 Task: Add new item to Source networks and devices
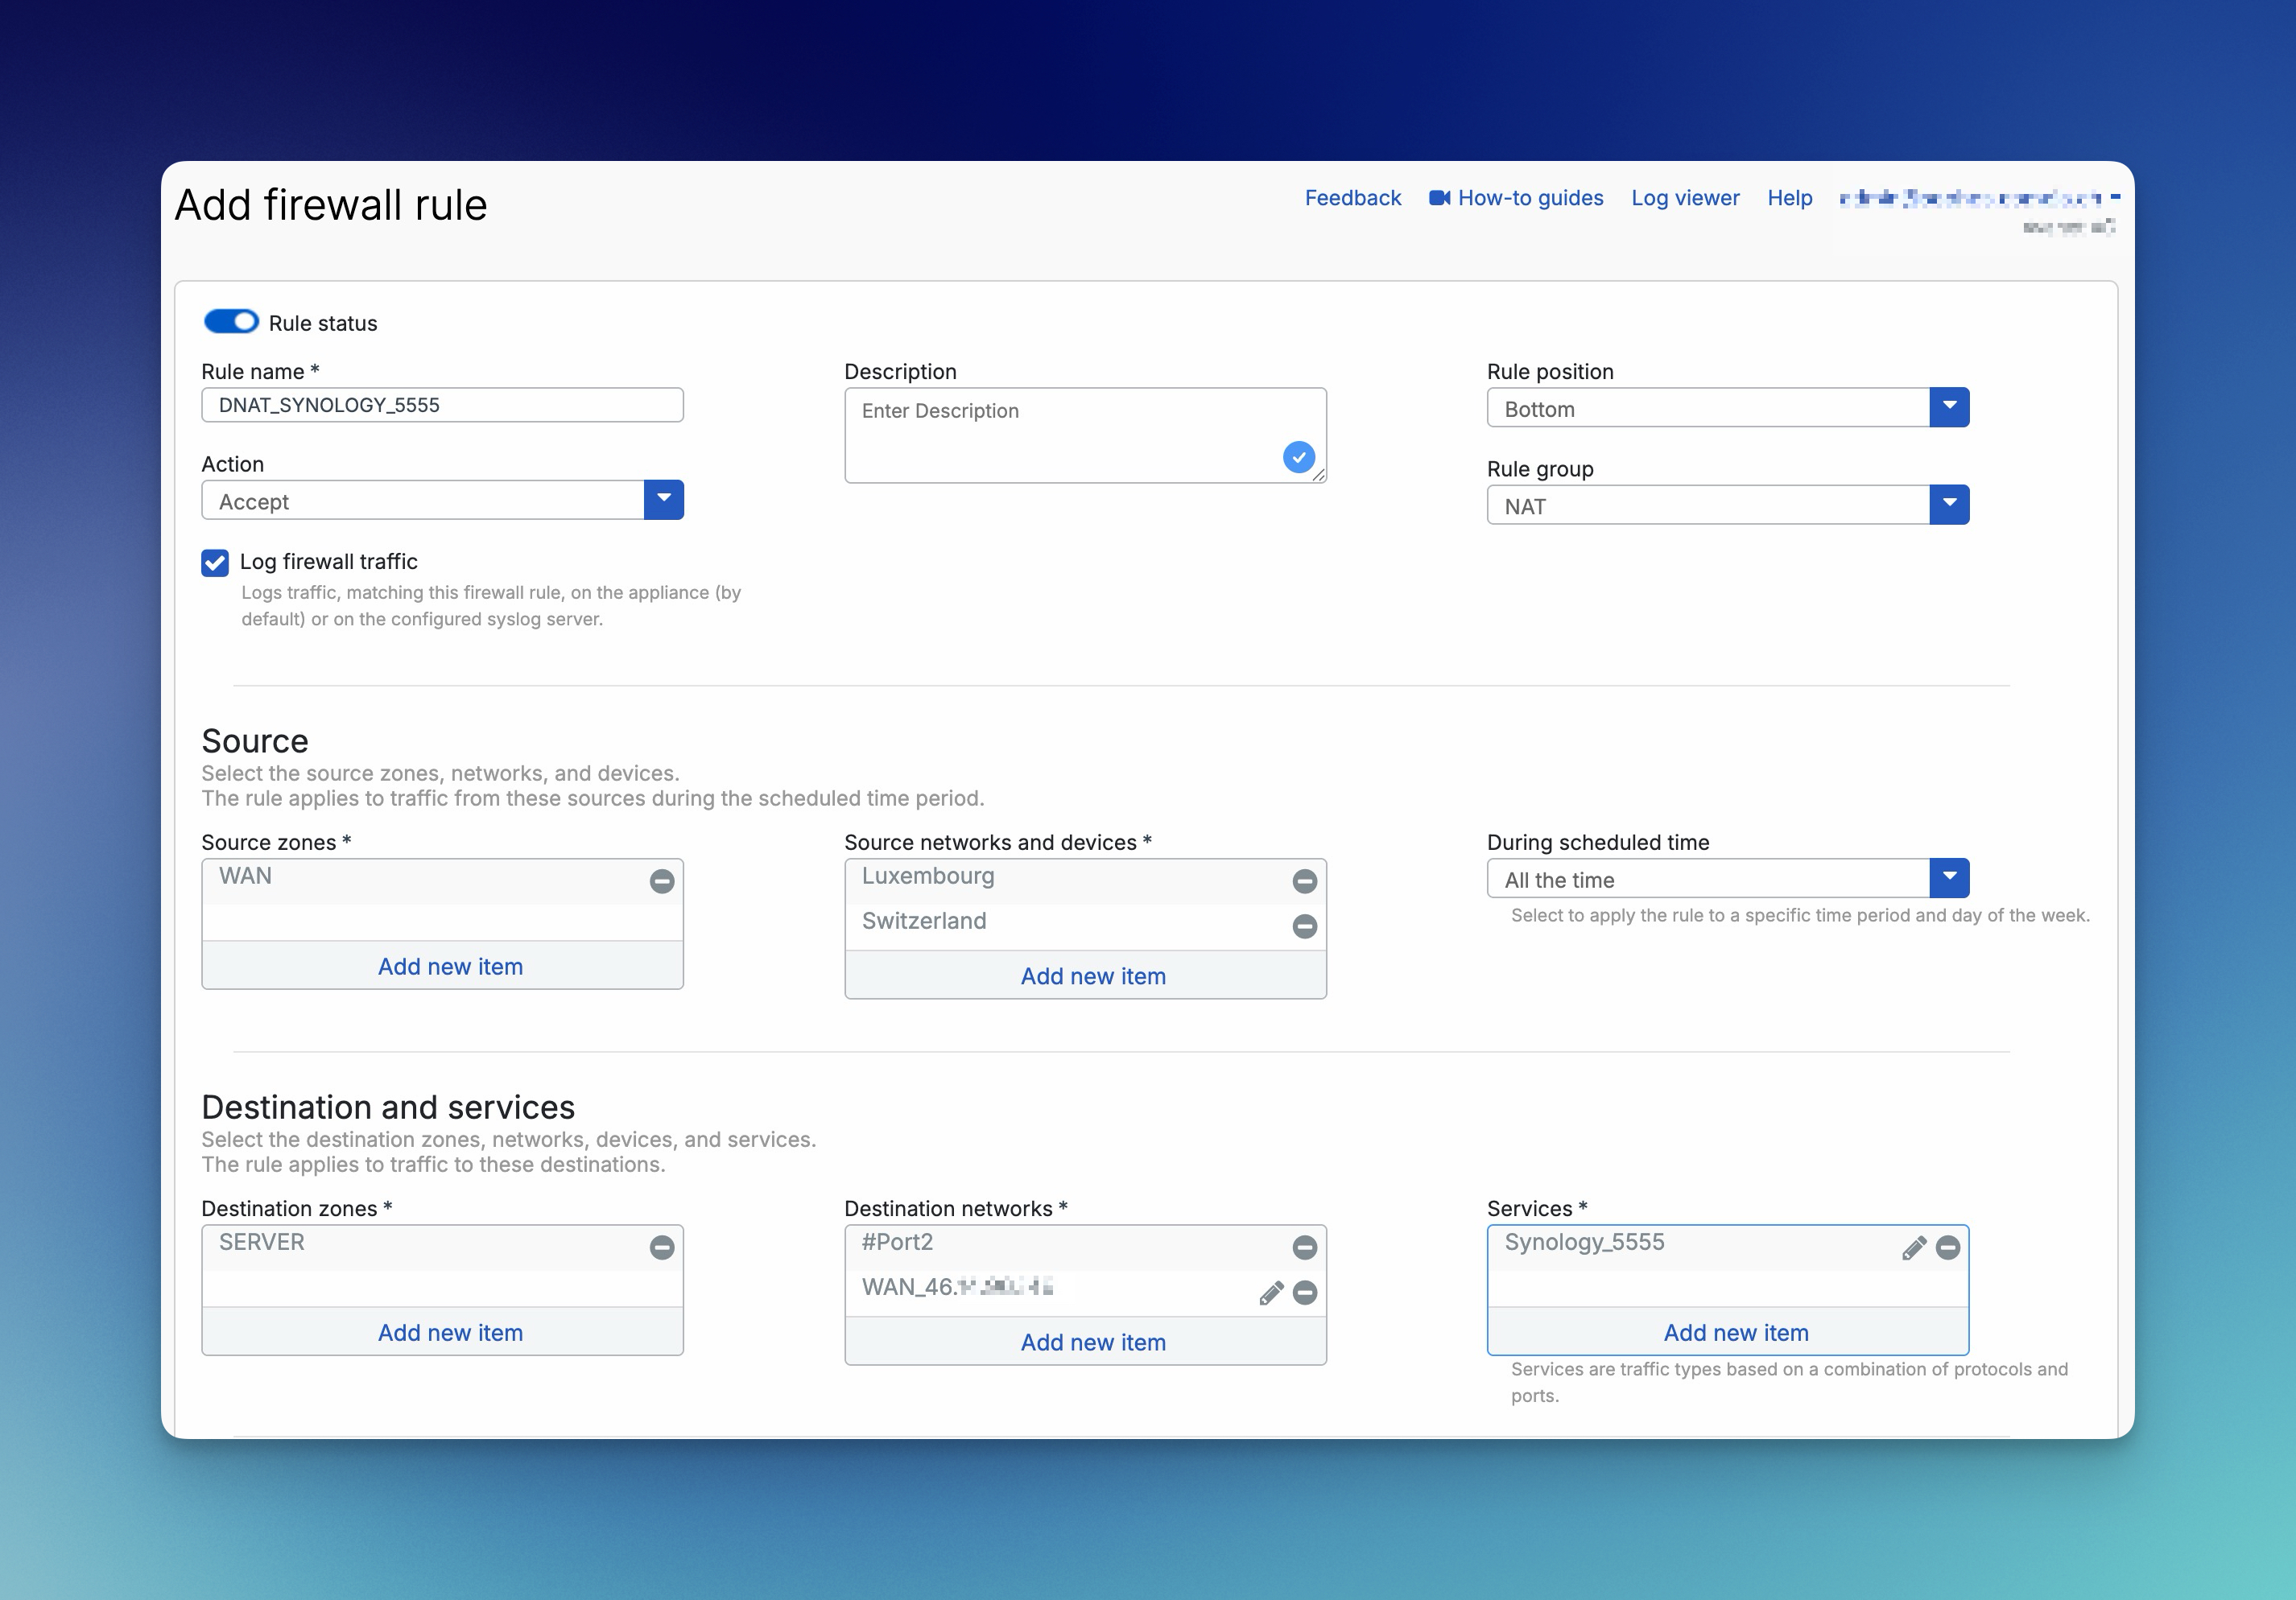[x=1085, y=975]
